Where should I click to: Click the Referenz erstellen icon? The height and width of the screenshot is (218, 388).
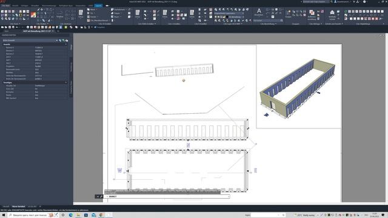pyautogui.click(x=312, y=13)
